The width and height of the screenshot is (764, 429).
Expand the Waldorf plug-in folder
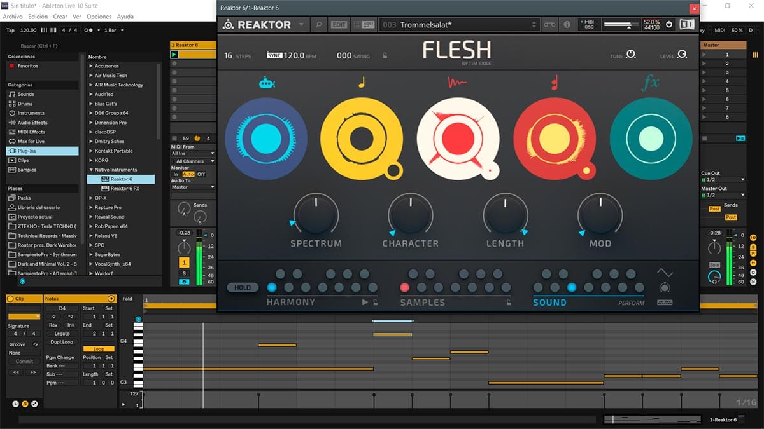tap(91, 273)
